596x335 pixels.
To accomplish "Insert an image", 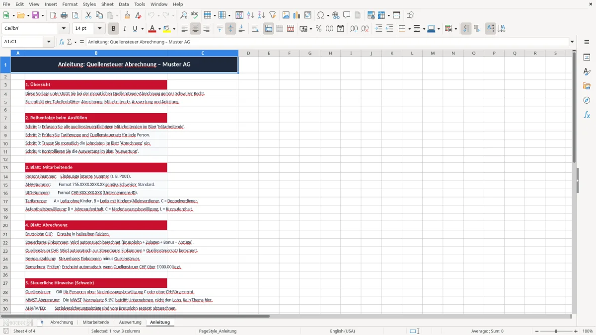I will coord(286,15).
